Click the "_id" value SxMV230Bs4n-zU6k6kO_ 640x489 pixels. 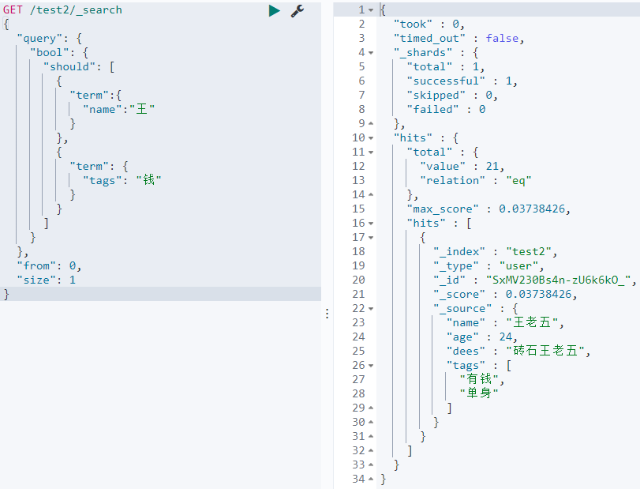coord(558,280)
